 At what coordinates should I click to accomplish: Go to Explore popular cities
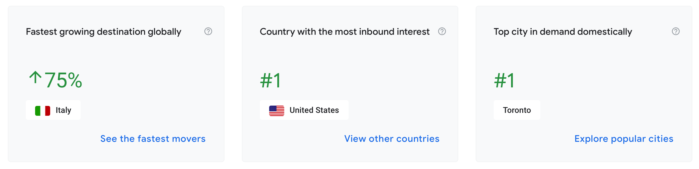[624, 139]
